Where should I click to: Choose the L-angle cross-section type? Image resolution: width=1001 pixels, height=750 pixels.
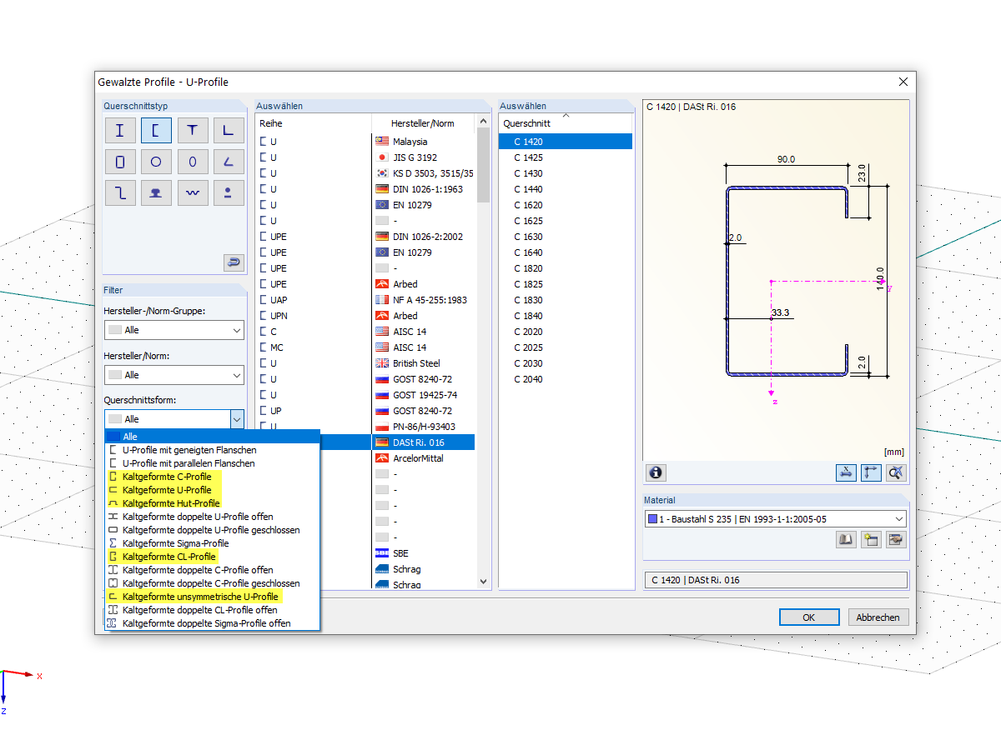(228, 130)
